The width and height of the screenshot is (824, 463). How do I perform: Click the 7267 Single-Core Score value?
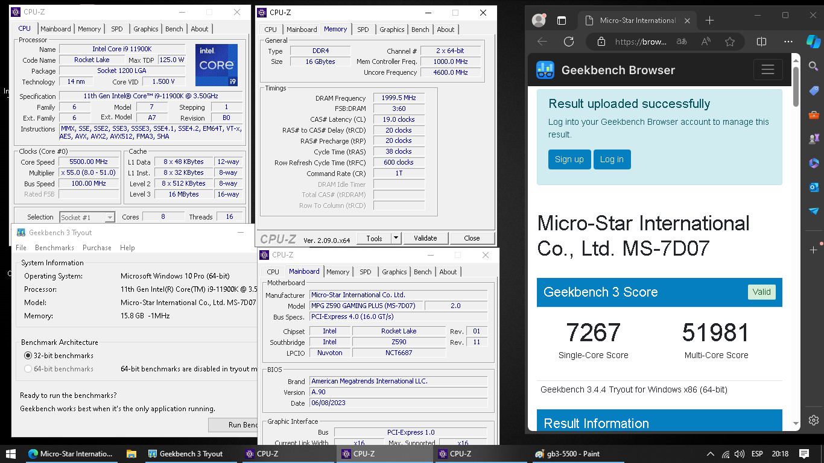593,333
